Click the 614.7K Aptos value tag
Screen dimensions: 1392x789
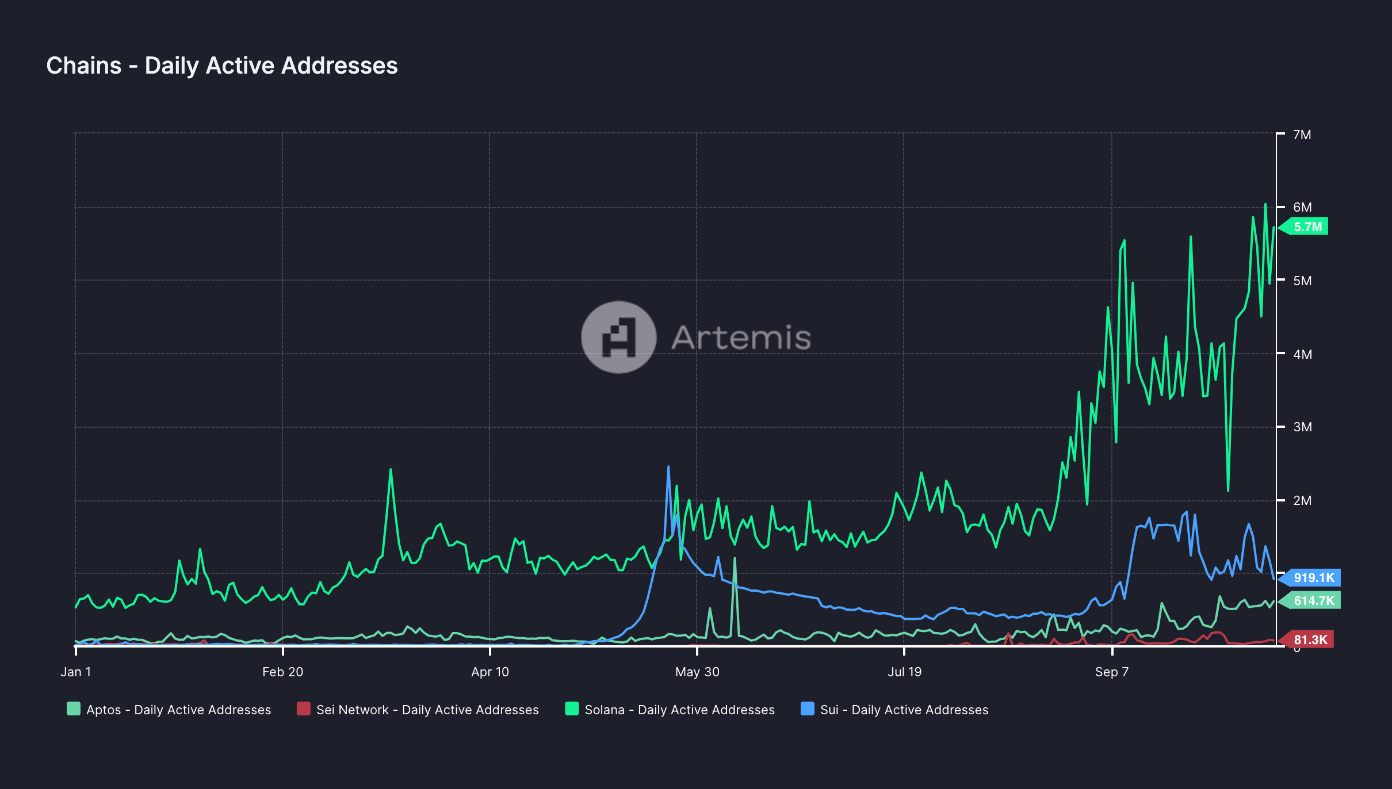pyautogui.click(x=1310, y=600)
